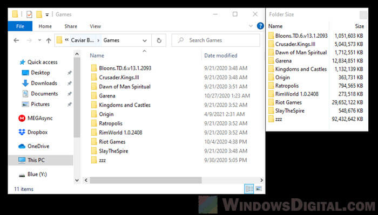
Task: Select the Riot Games folder icon in Explorer
Action: pos(94,142)
